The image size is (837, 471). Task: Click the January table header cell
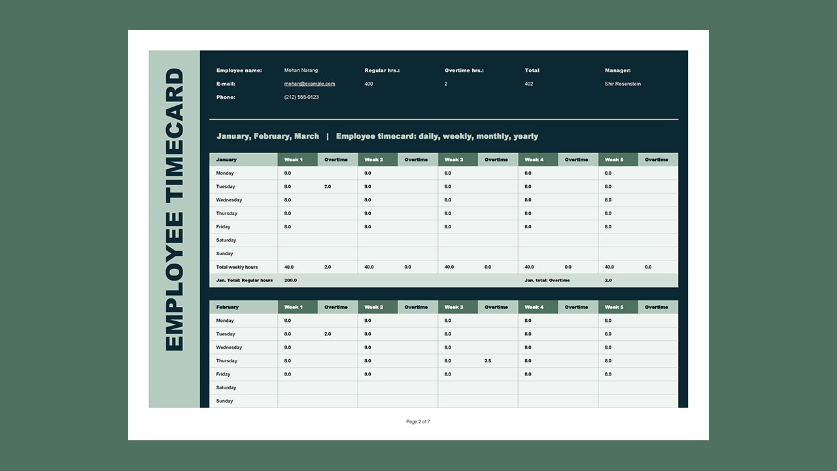[x=228, y=159]
